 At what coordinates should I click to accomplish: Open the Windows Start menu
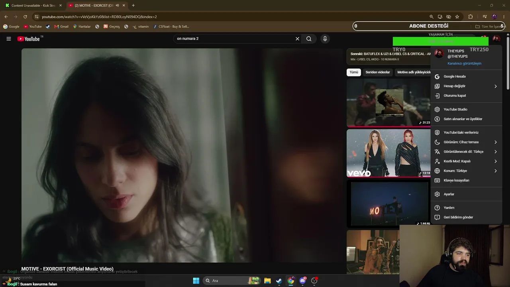[x=196, y=281]
